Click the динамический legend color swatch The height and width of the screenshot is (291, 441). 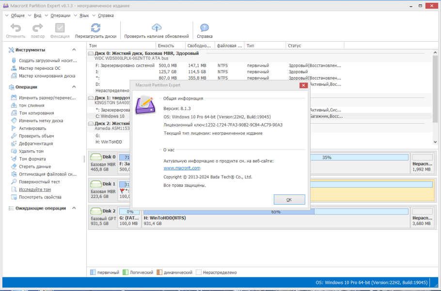point(159,272)
